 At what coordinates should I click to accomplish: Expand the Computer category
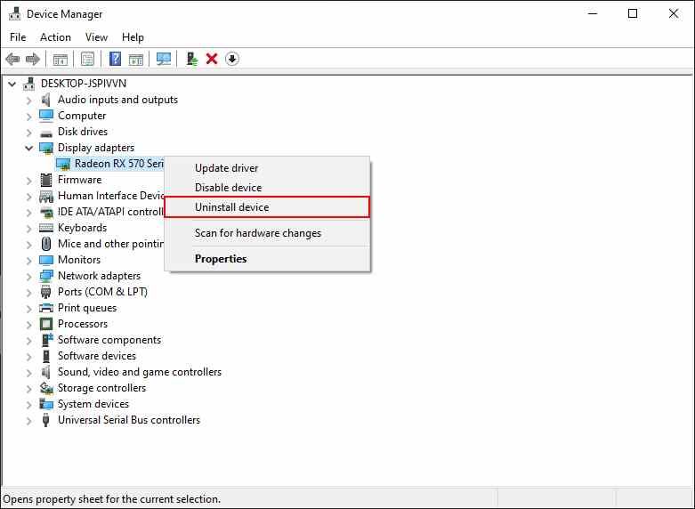click(29, 117)
